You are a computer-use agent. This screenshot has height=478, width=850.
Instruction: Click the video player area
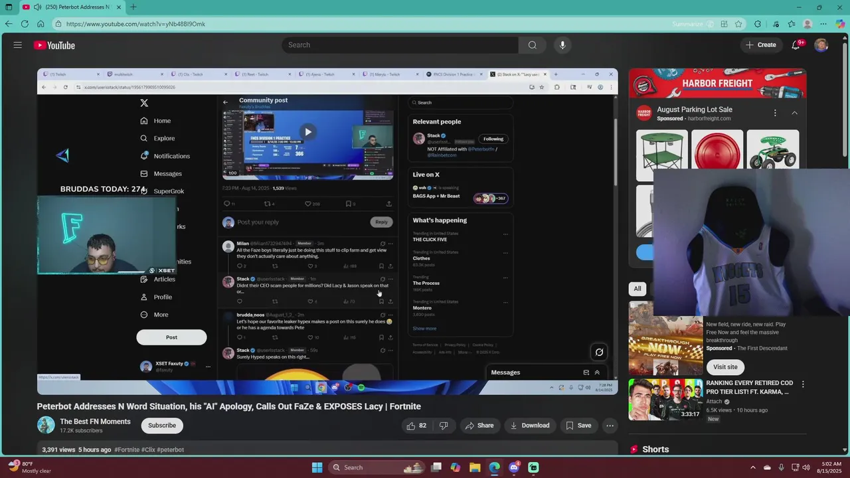tap(327, 231)
